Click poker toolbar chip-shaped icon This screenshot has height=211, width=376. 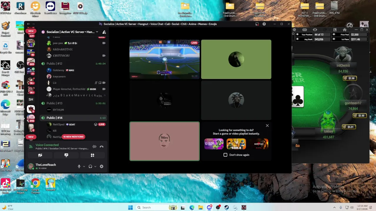click(x=305, y=30)
